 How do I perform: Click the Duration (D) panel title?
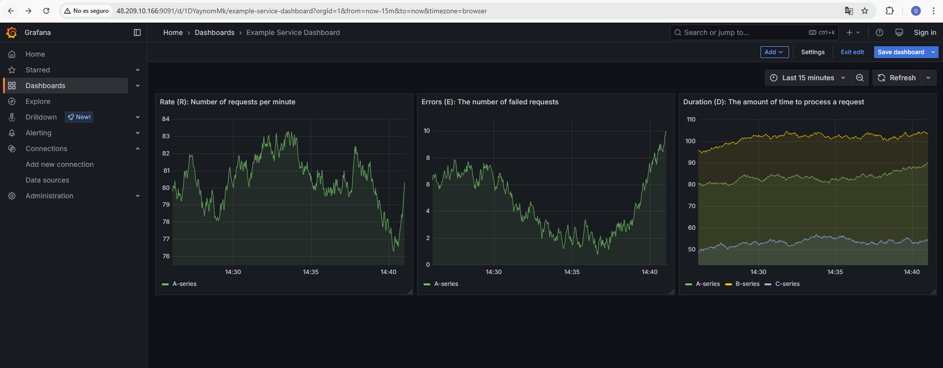coord(774,102)
